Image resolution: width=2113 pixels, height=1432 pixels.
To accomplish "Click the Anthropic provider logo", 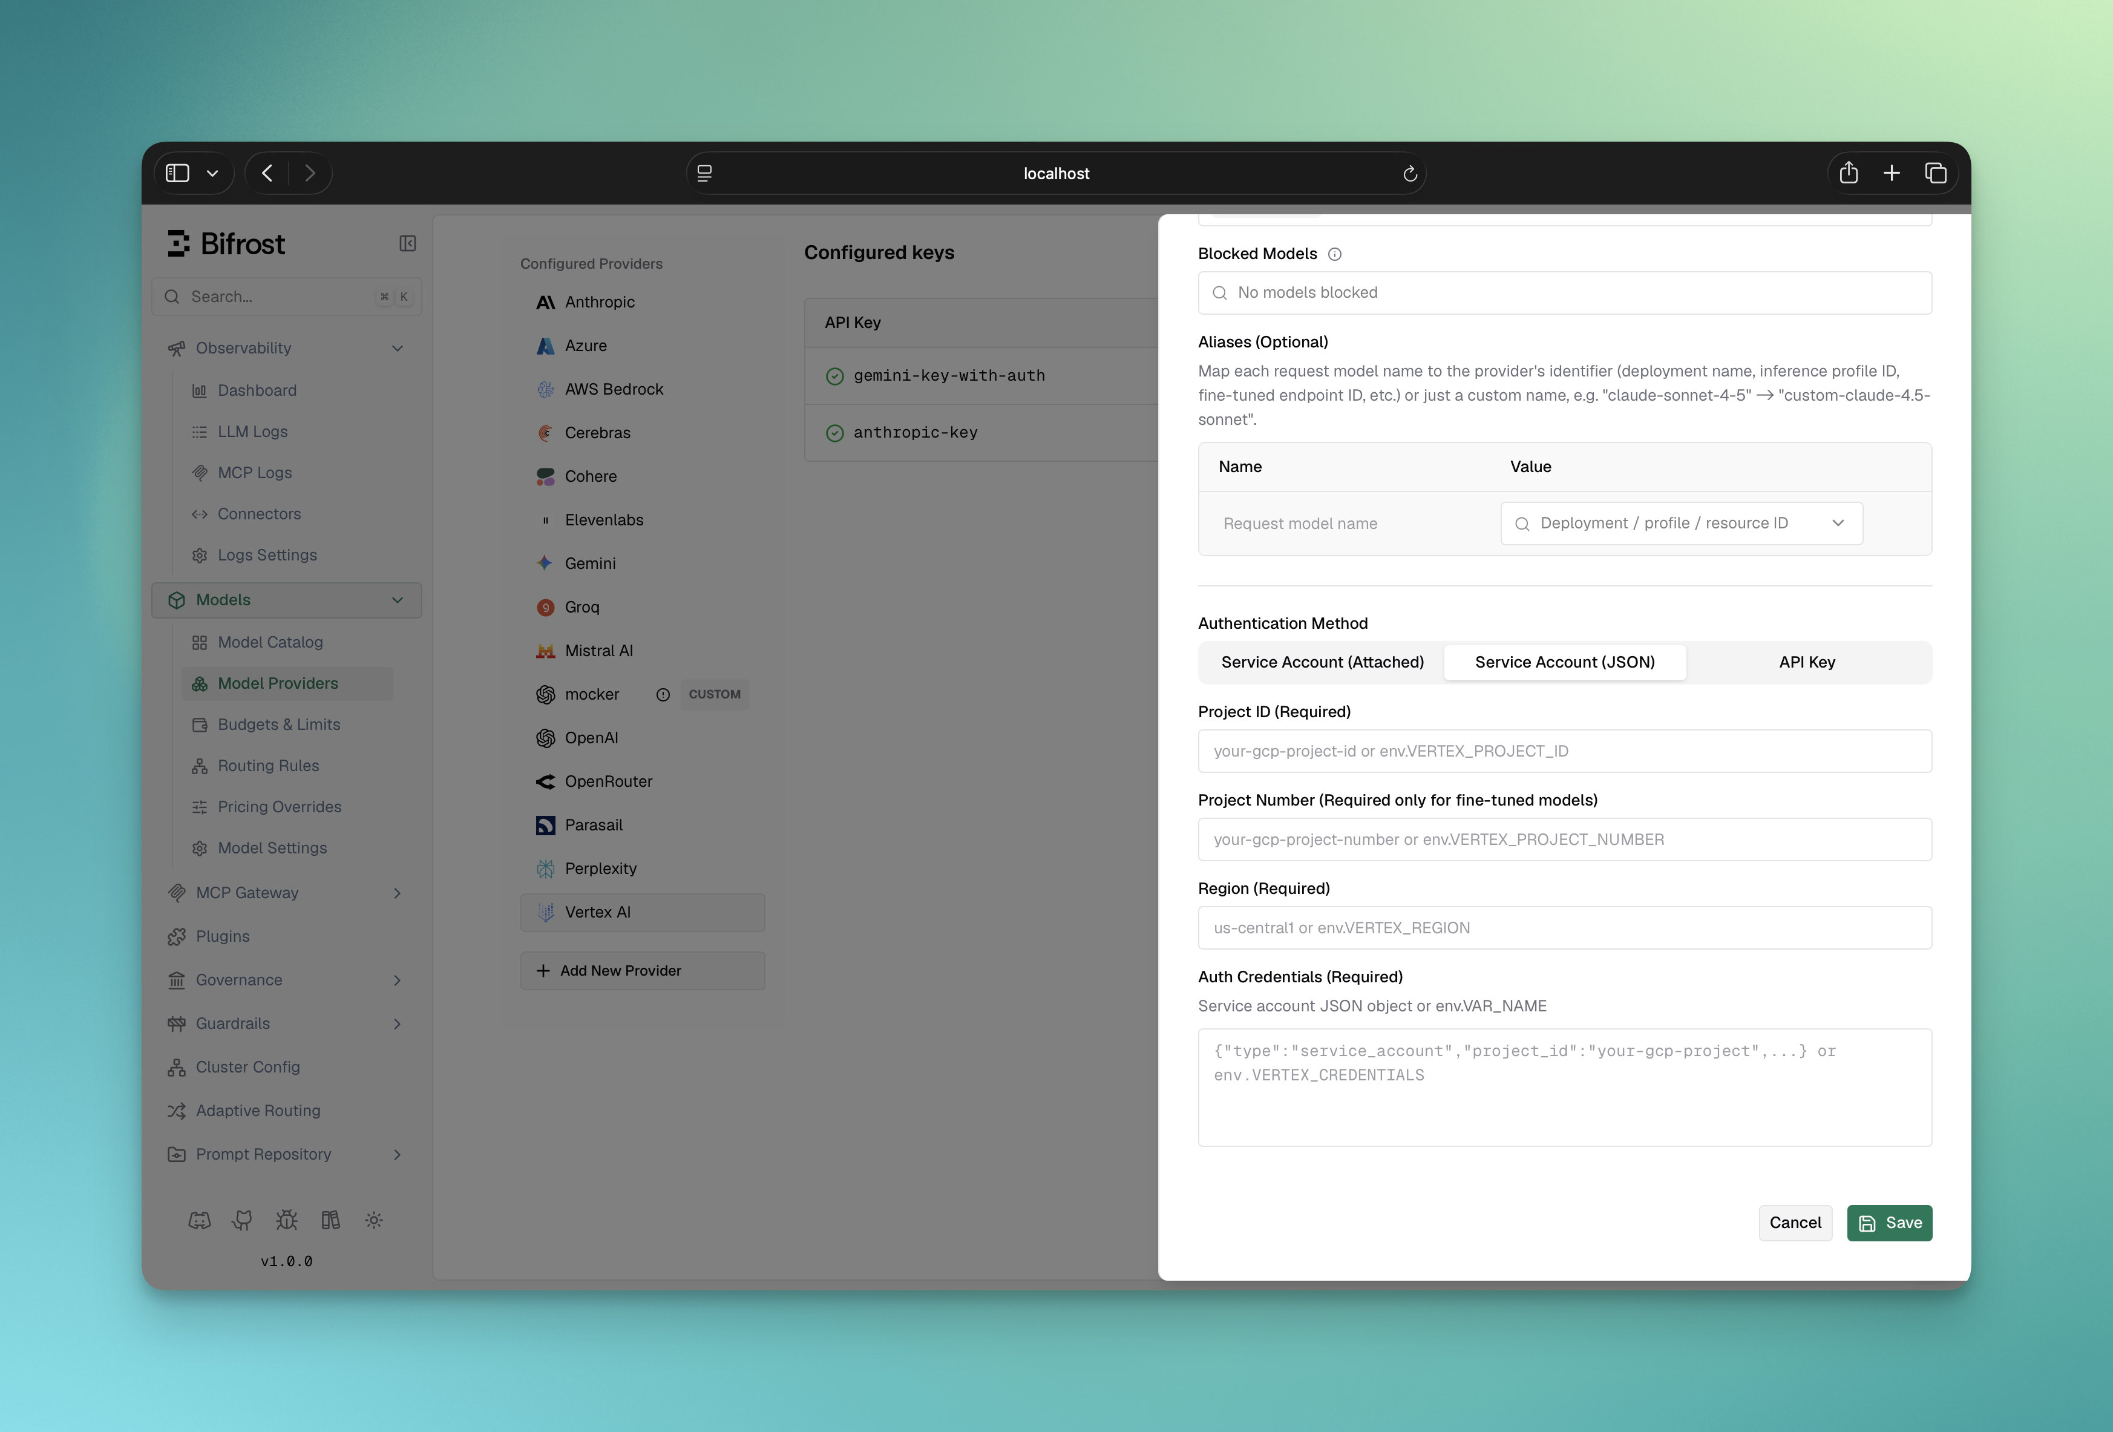I will pos(546,302).
